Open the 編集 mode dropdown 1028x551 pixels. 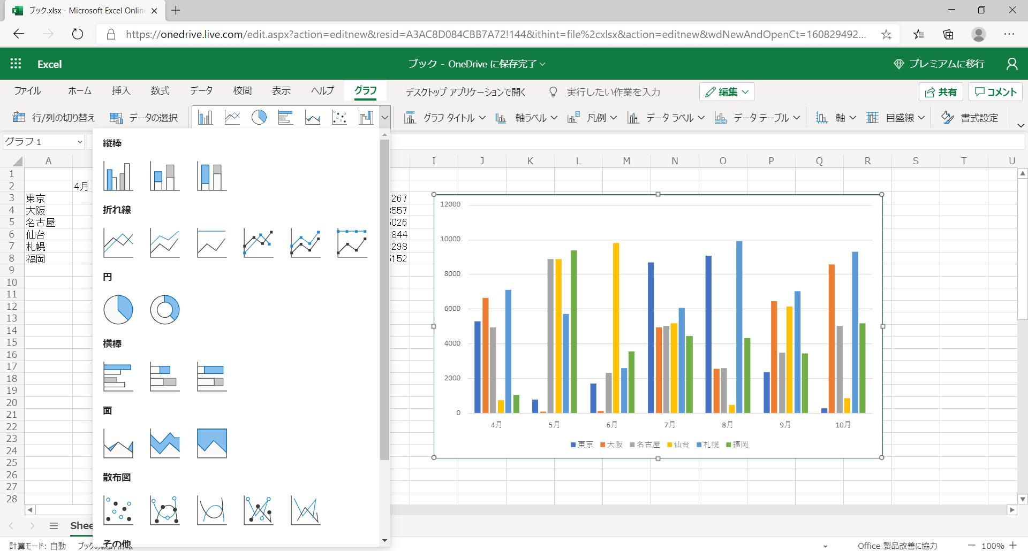coord(727,92)
